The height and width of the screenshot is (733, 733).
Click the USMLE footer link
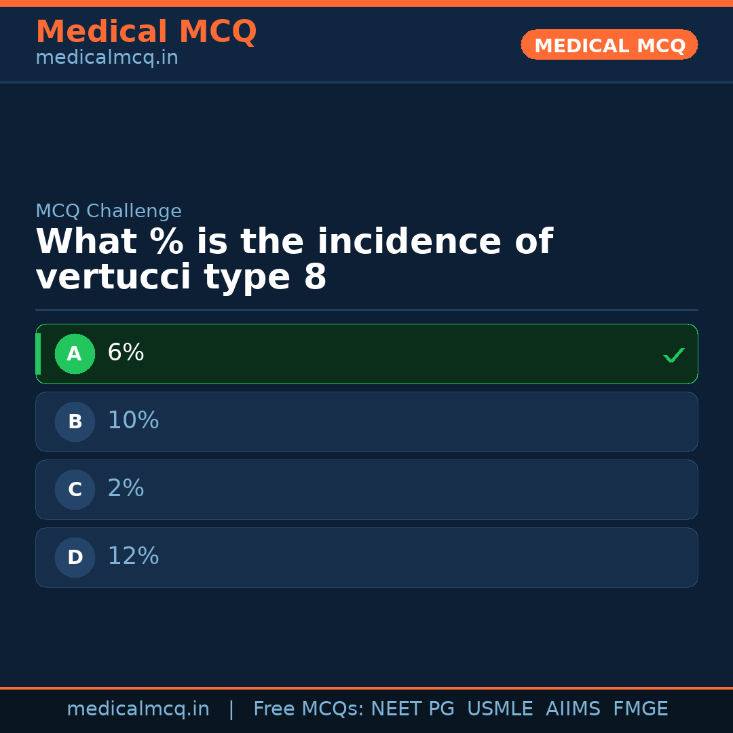(500, 709)
